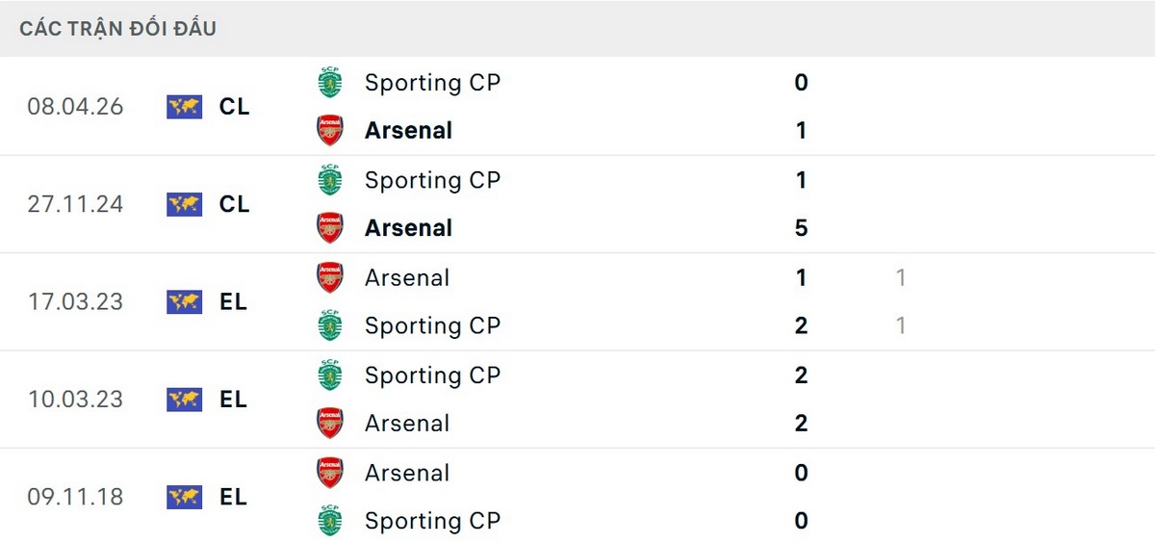1155x543 pixels.
Task: Open Sporting CP team in 10.03.23 match
Action: pos(432,375)
